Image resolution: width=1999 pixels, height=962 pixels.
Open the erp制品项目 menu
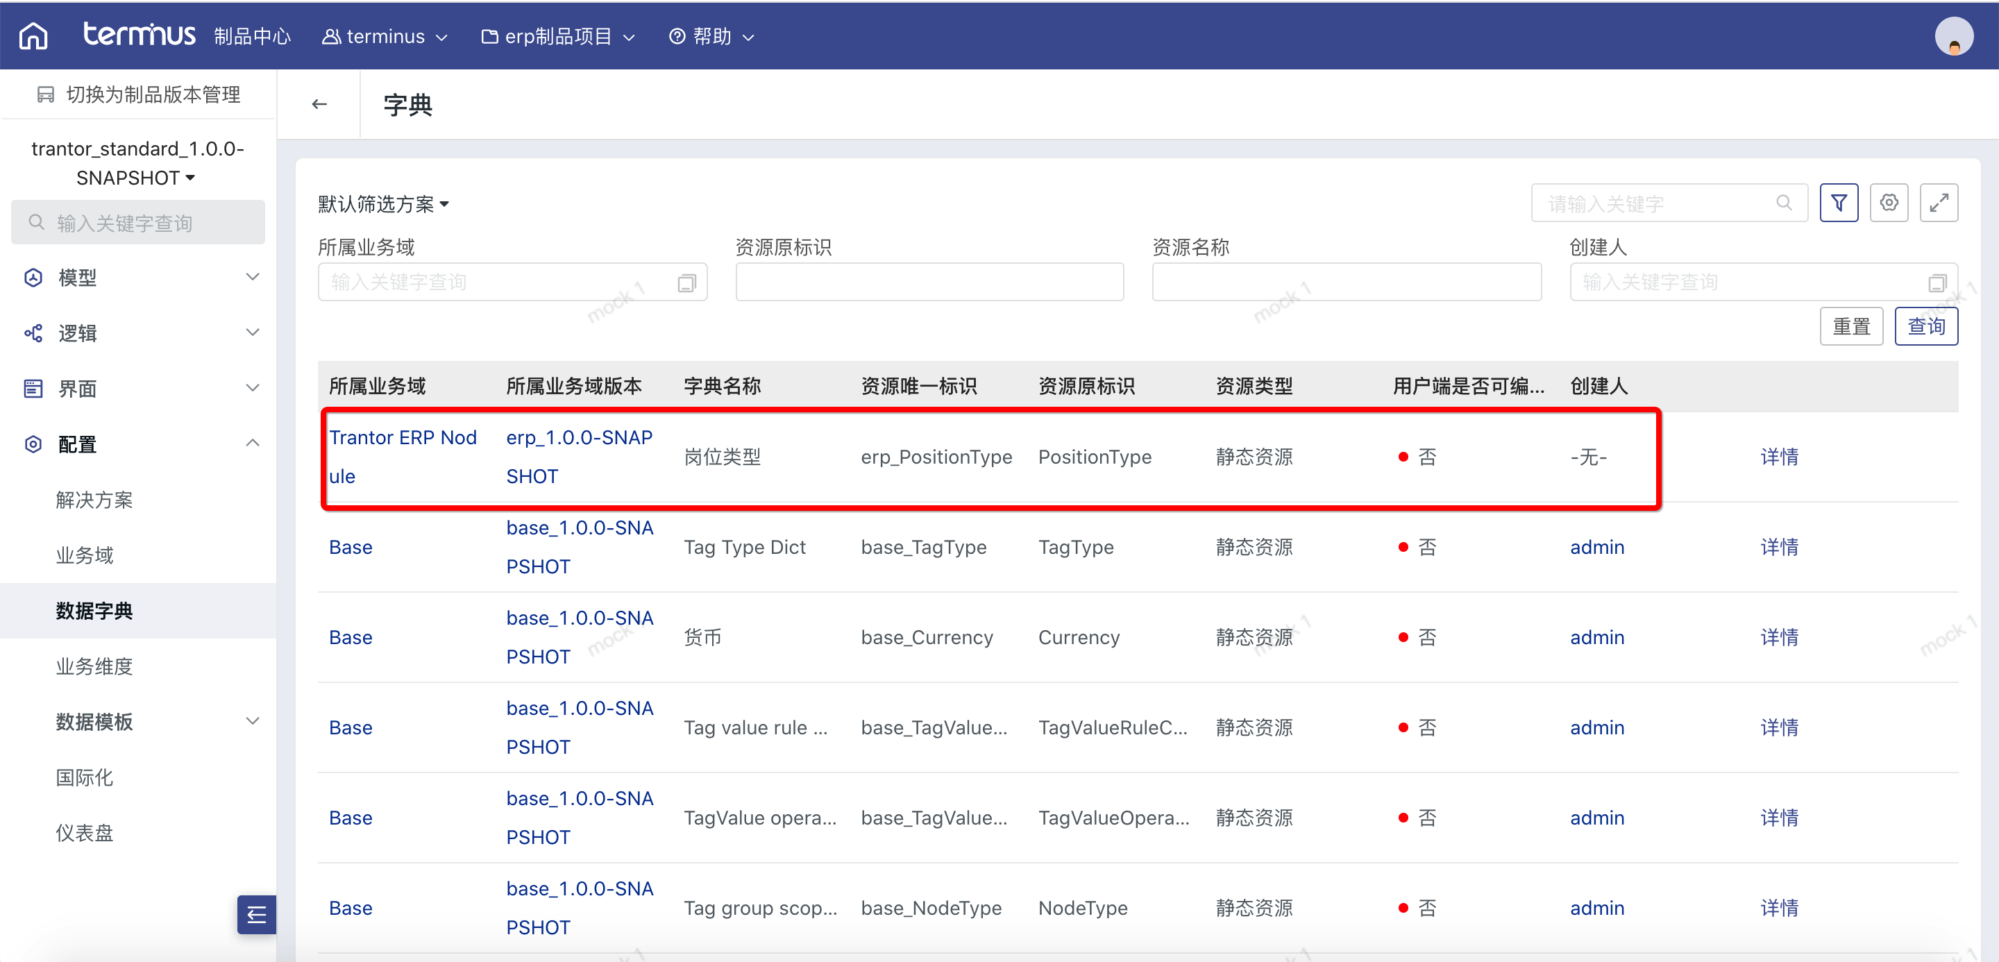coord(558,37)
